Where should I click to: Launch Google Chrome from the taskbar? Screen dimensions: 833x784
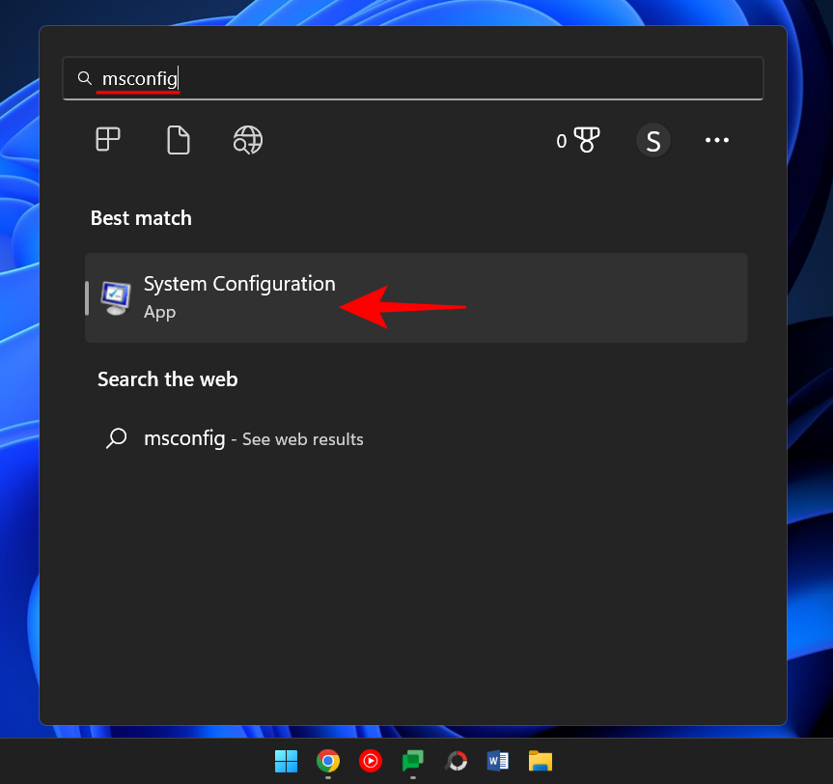[328, 761]
